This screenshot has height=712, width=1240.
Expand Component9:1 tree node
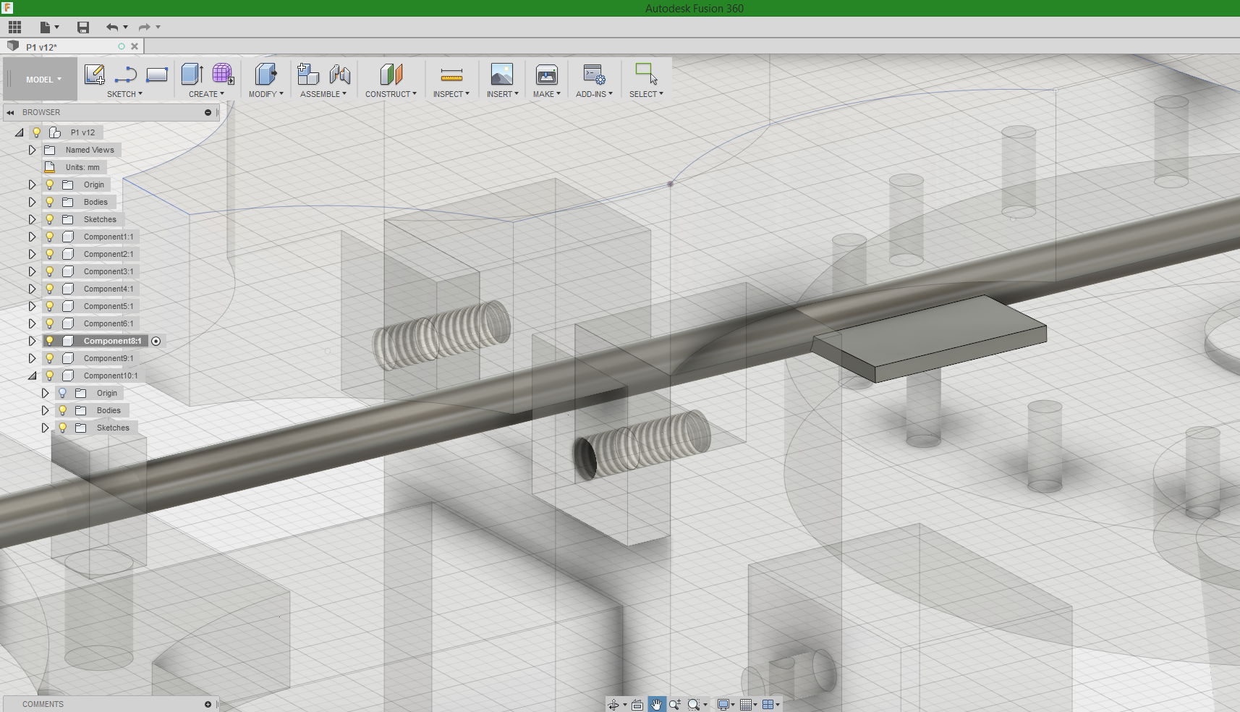click(32, 358)
